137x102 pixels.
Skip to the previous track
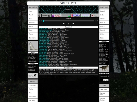click(x=64, y=24)
